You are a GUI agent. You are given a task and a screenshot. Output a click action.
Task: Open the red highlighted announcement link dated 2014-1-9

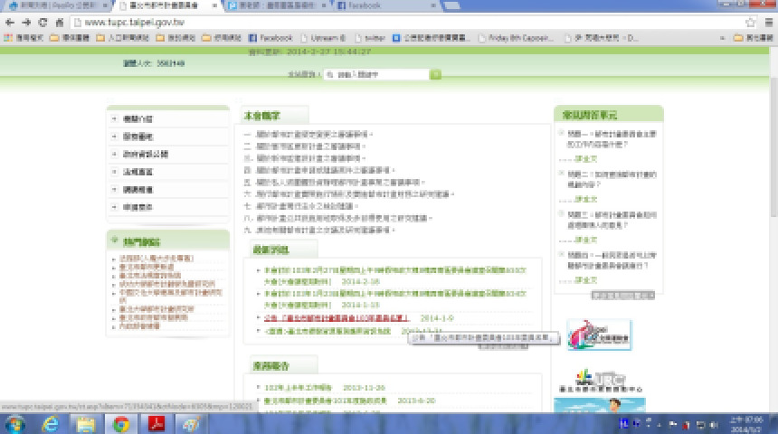point(337,318)
